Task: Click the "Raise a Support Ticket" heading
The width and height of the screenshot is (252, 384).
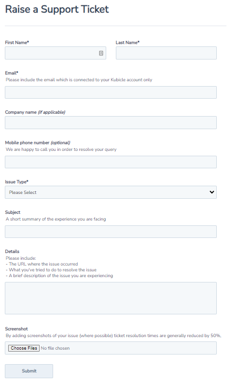Action: point(56,9)
